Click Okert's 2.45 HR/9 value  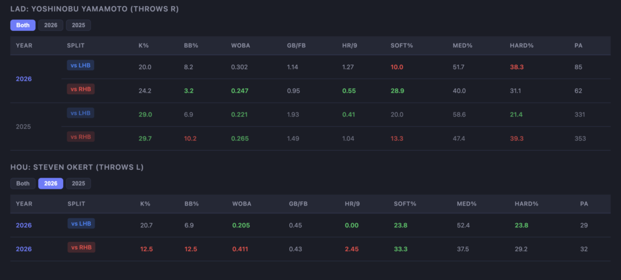click(352, 249)
